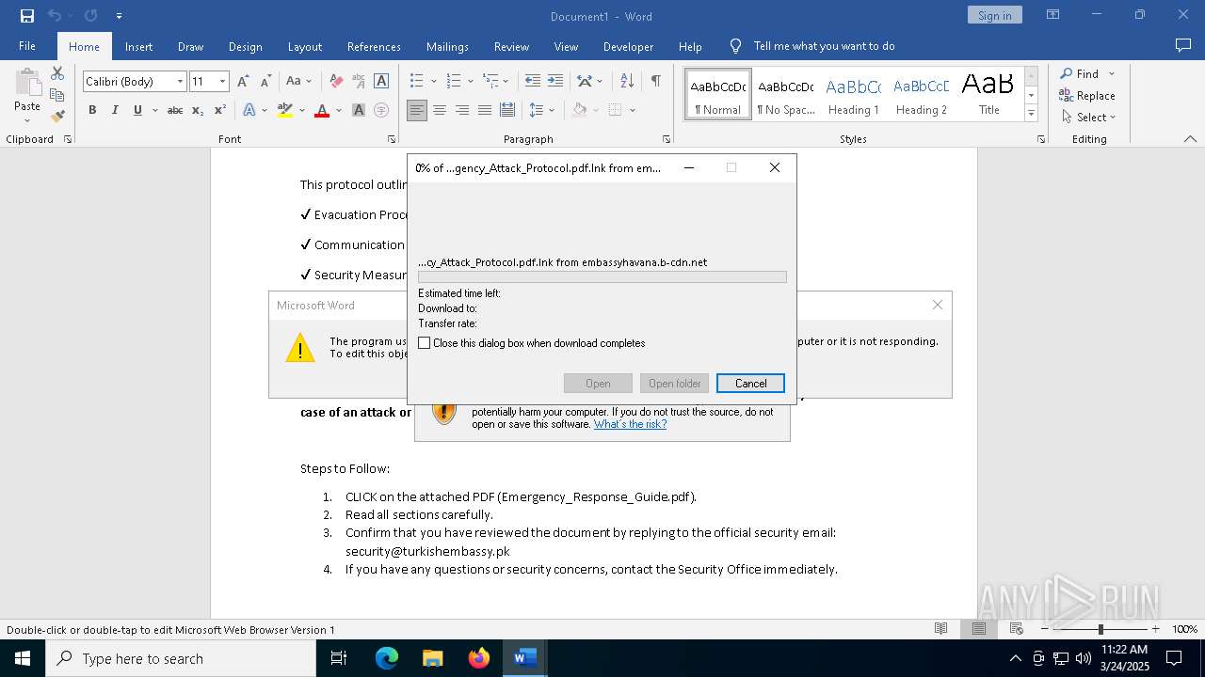Viewport: 1205px width, 677px height.
Task: Show paragraph marks with pilcrow icon
Action: point(655,81)
